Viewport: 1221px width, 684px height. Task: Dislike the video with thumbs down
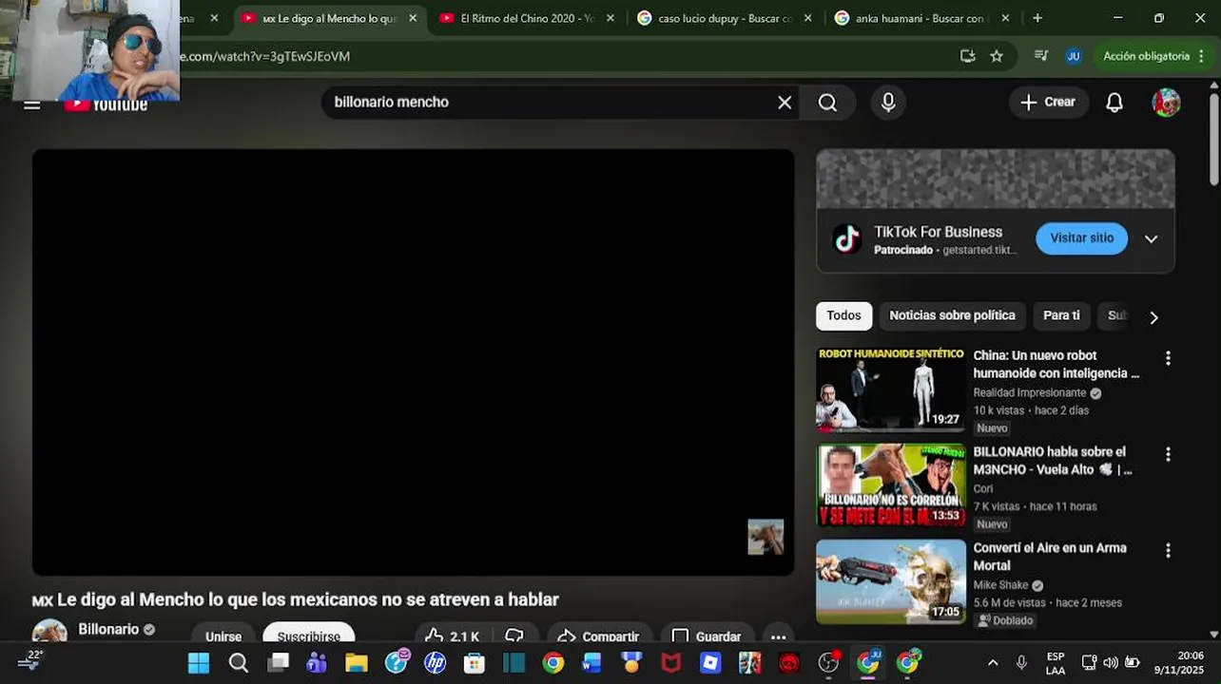(514, 636)
